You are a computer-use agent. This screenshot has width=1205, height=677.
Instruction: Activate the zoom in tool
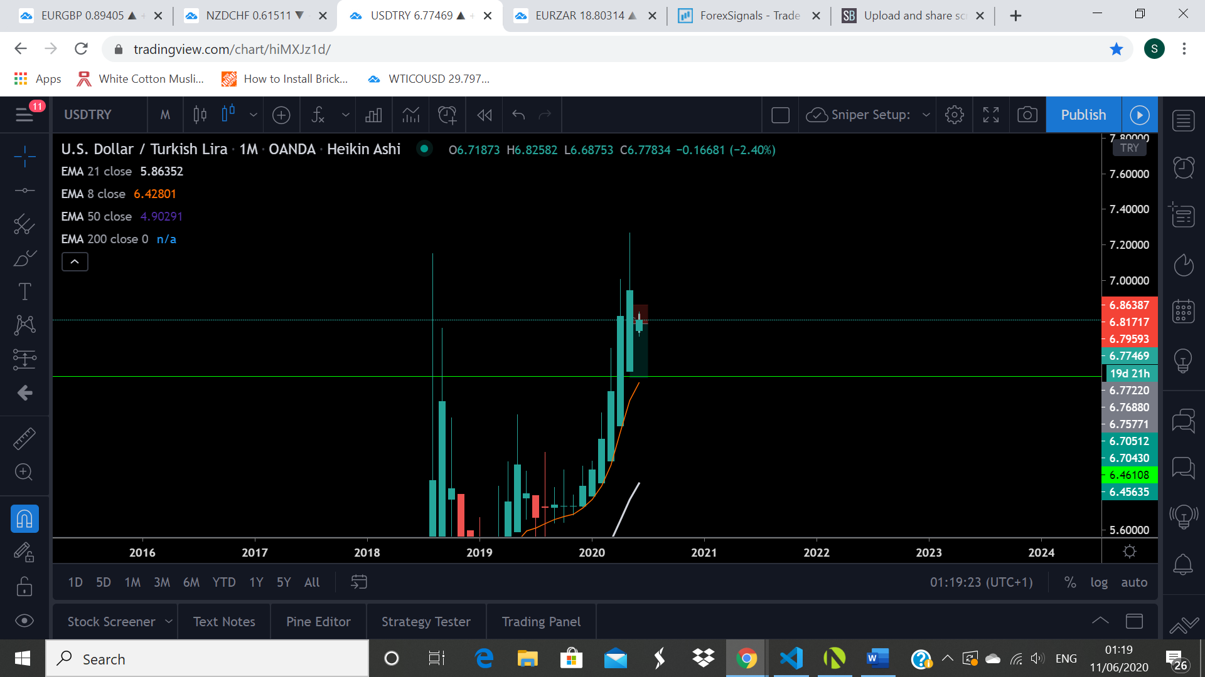coord(24,472)
